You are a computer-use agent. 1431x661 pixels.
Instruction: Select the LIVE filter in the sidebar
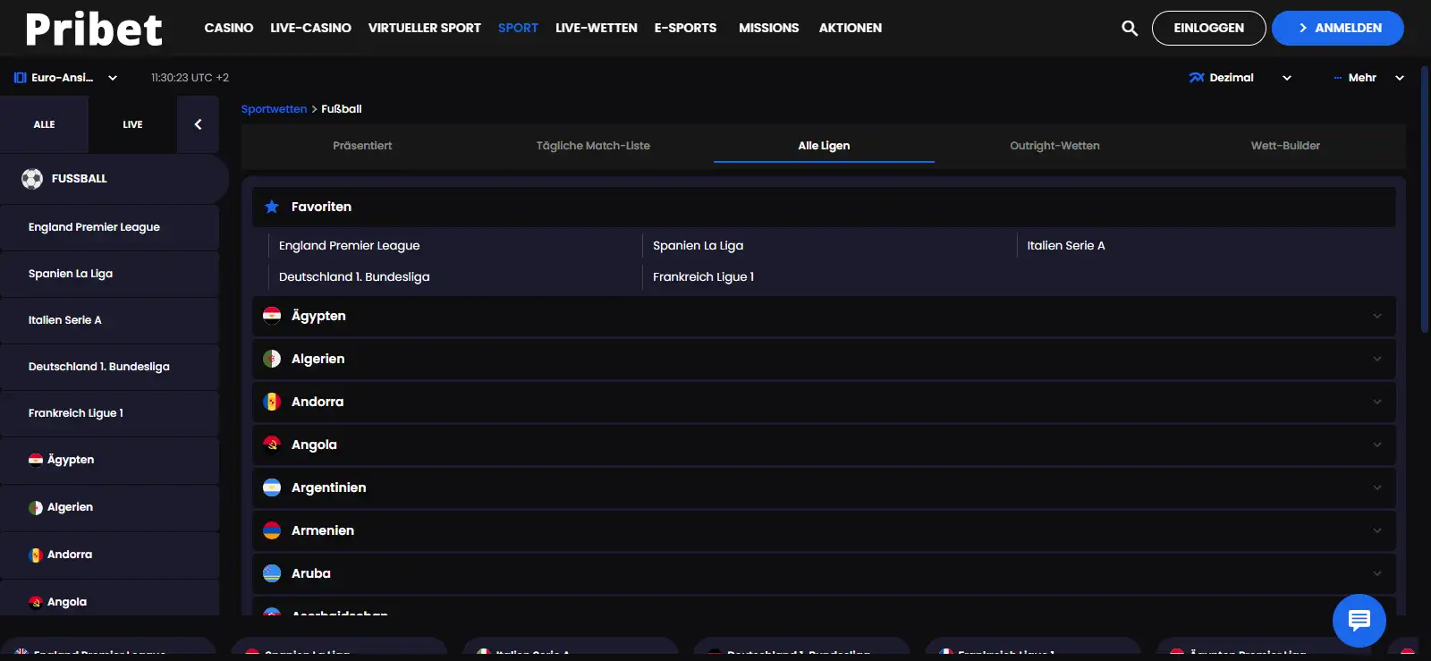(132, 124)
